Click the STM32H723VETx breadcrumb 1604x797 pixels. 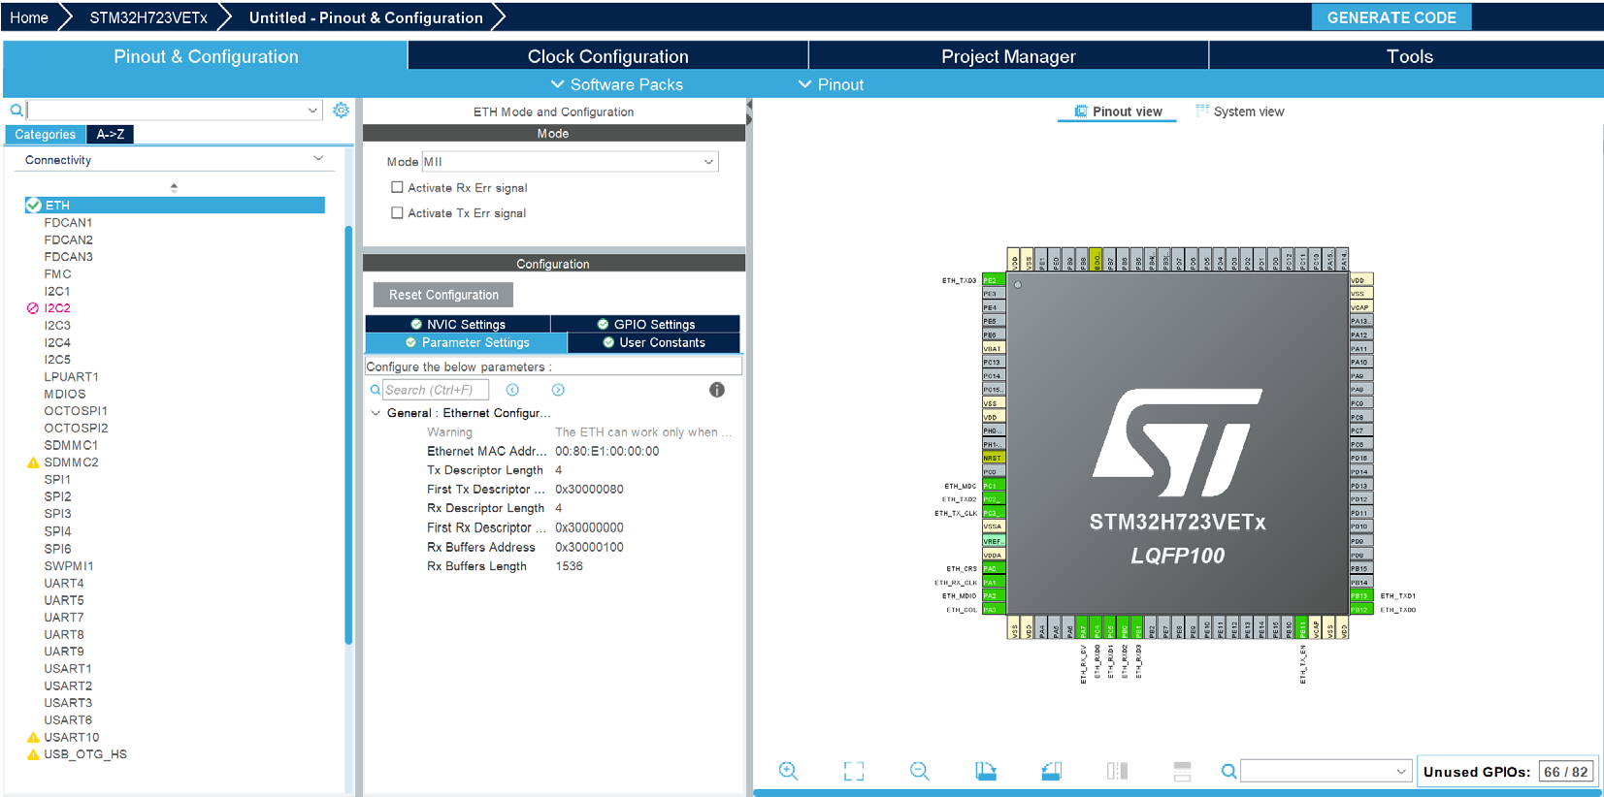(148, 17)
